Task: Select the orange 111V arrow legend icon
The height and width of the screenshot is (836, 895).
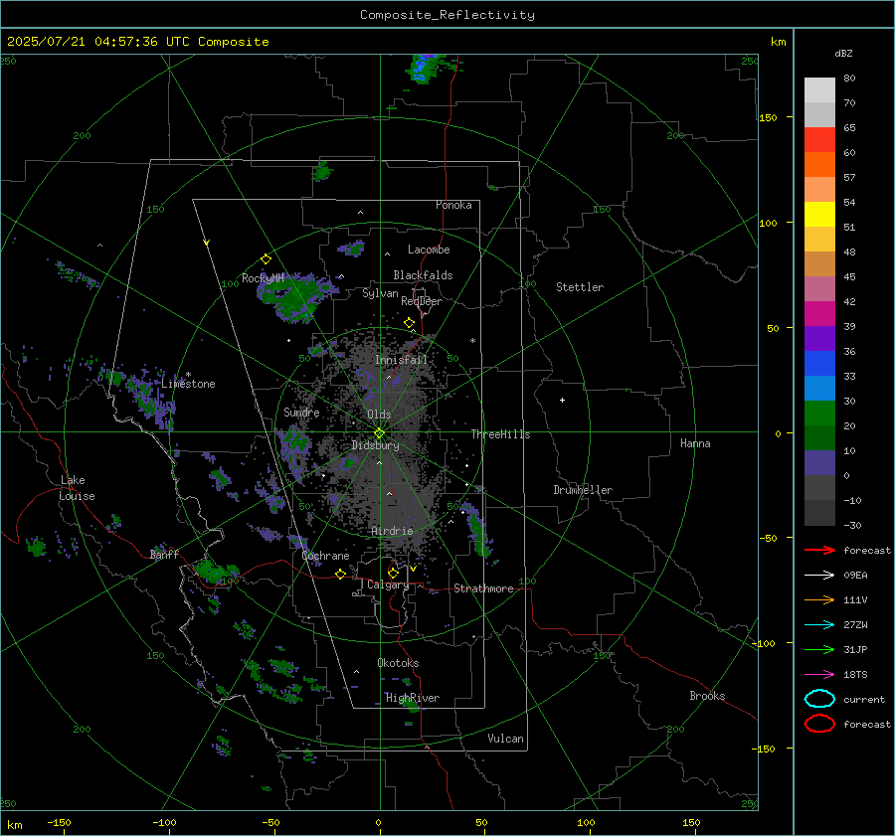Action: (x=819, y=599)
